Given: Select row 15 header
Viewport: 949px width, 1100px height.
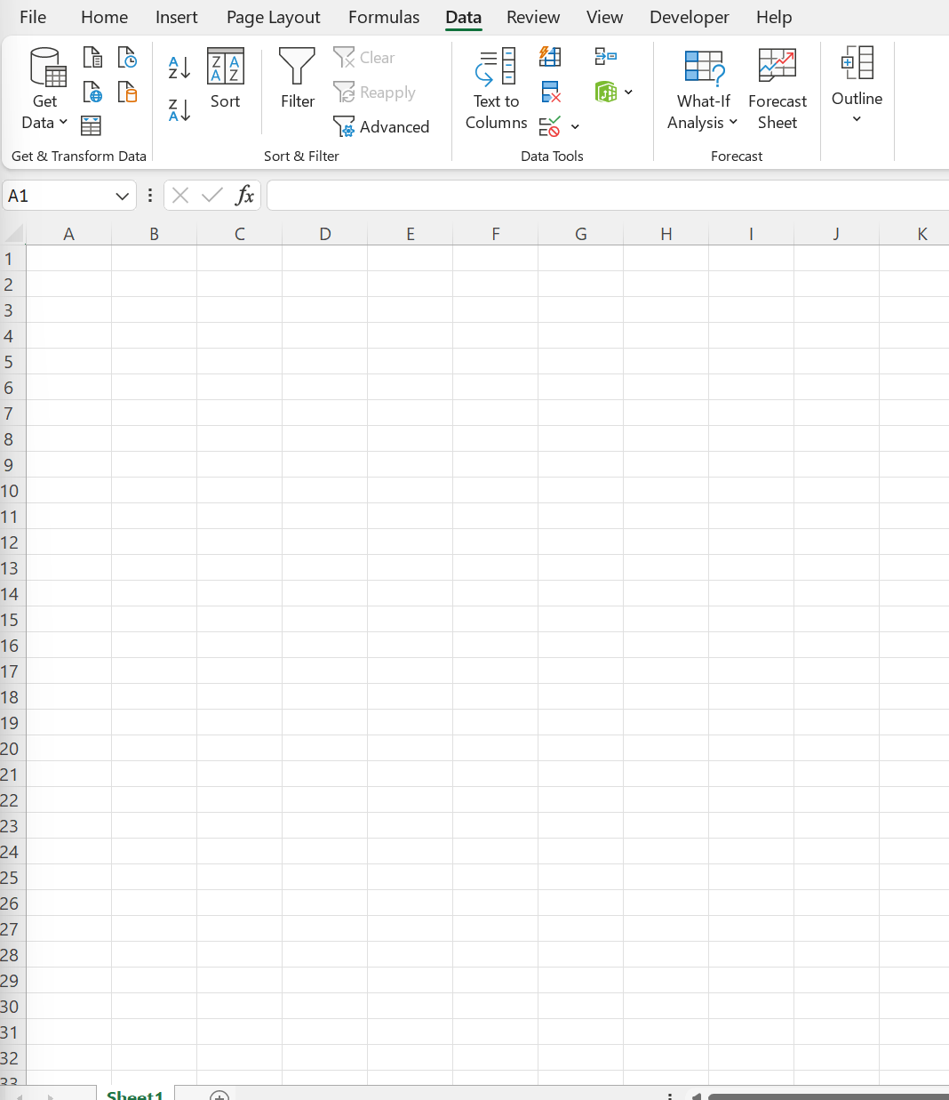Looking at the screenshot, I should (11, 620).
